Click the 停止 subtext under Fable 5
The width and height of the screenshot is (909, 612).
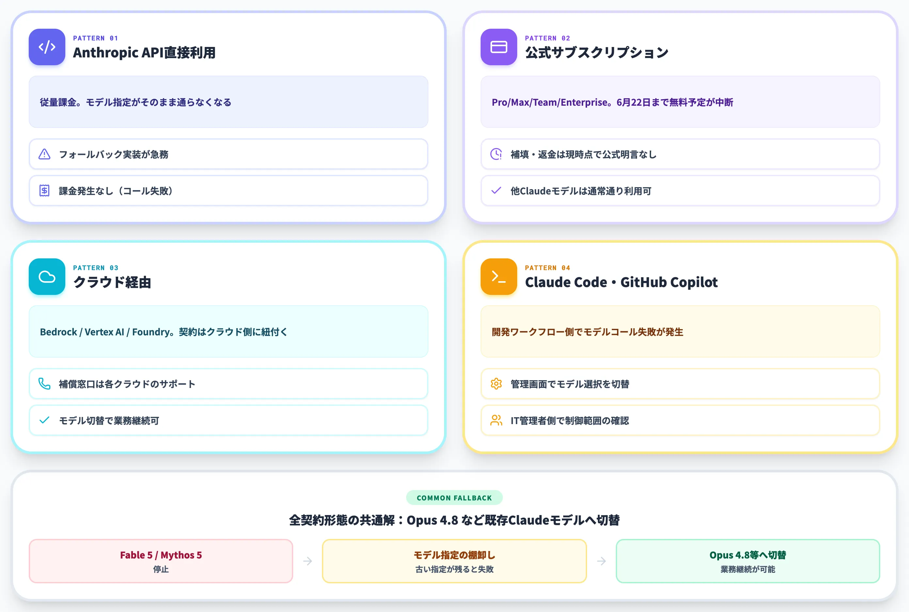[161, 570]
